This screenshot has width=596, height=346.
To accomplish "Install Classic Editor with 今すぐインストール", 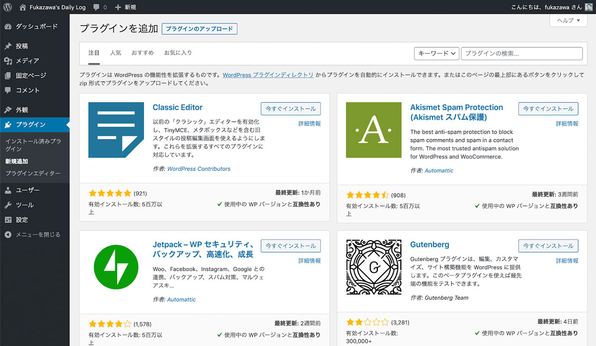I will (x=291, y=109).
